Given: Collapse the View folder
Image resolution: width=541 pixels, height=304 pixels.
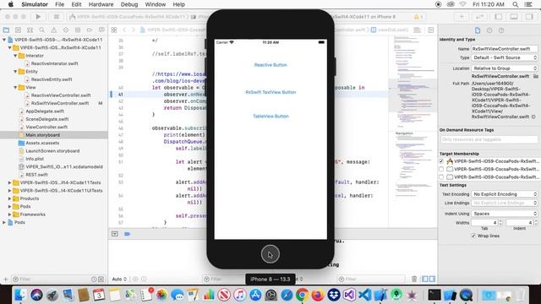Looking at the screenshot, I should pyautogui.click(x=15, y=87).
